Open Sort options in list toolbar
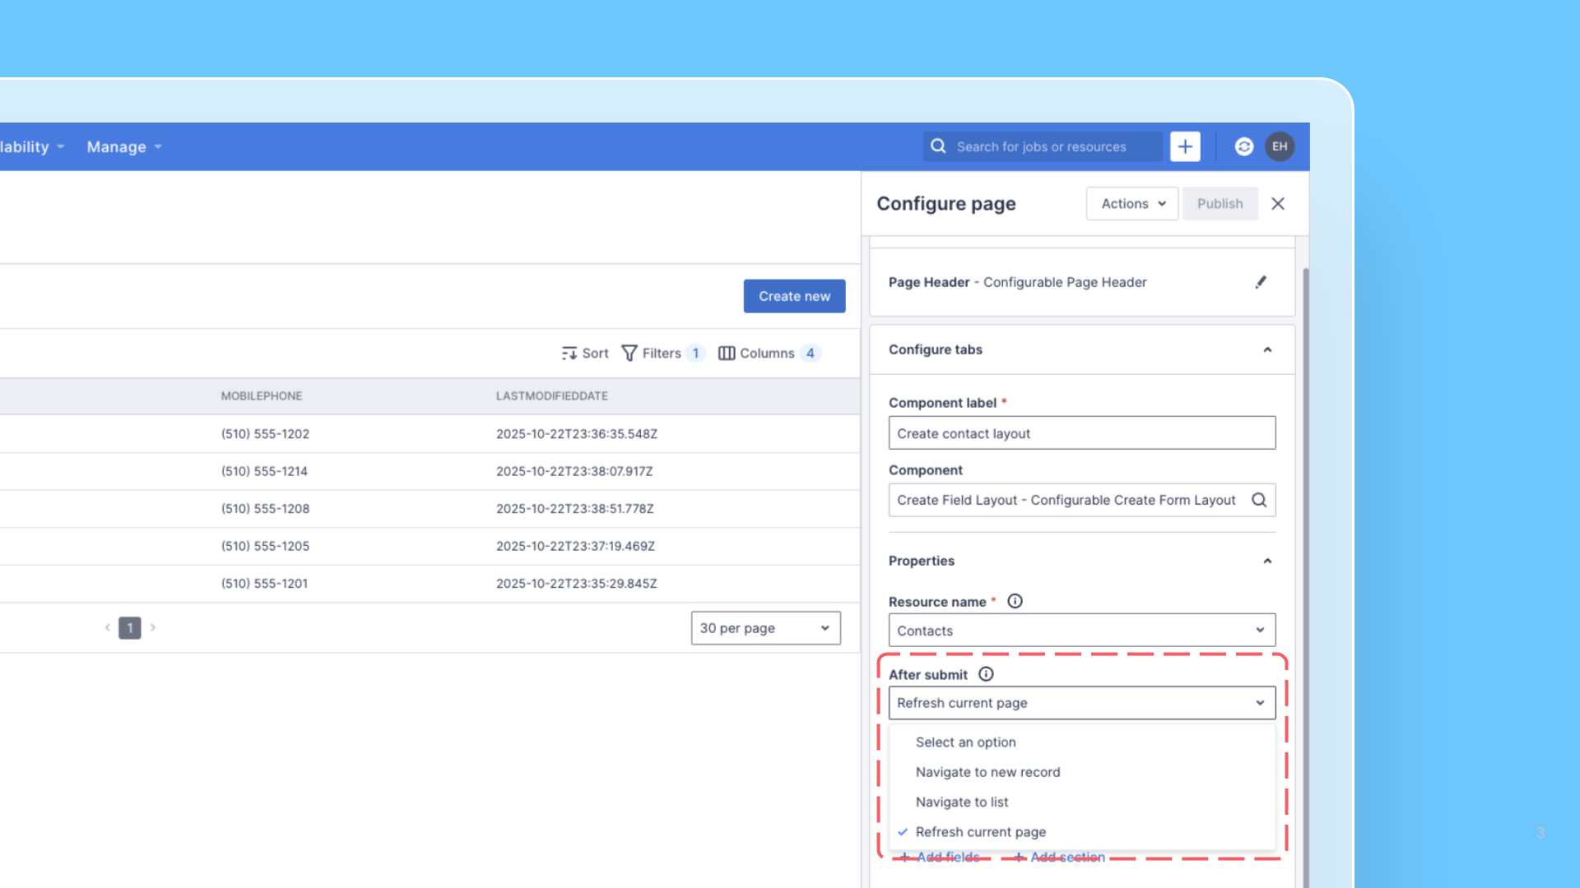 (x=585, y=353)
